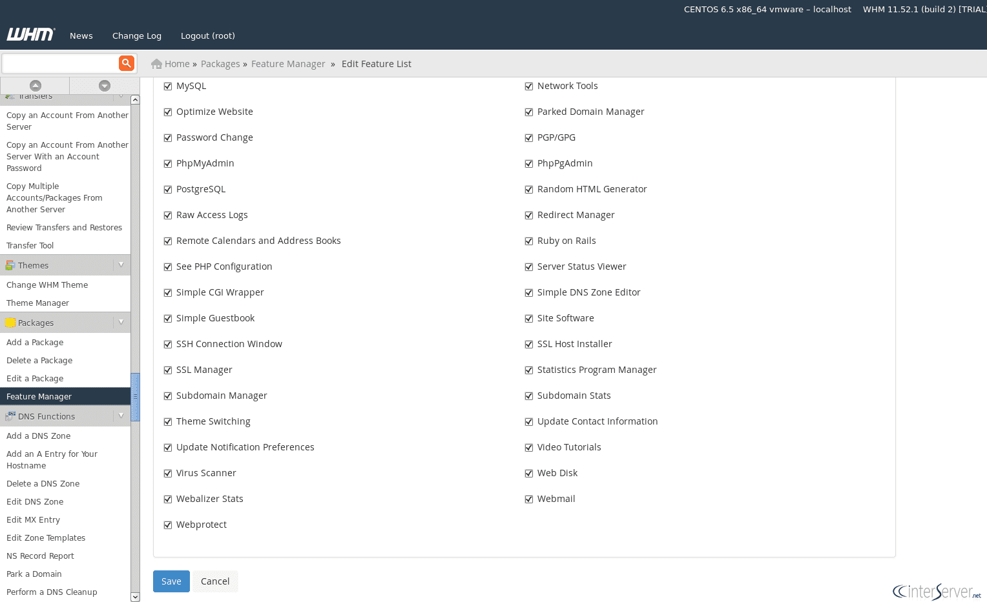Image resolution: width=987 pixels, height=602 pixels.
Task: Click the Home house icon in breadcrumb
Action: coord(156,64)
